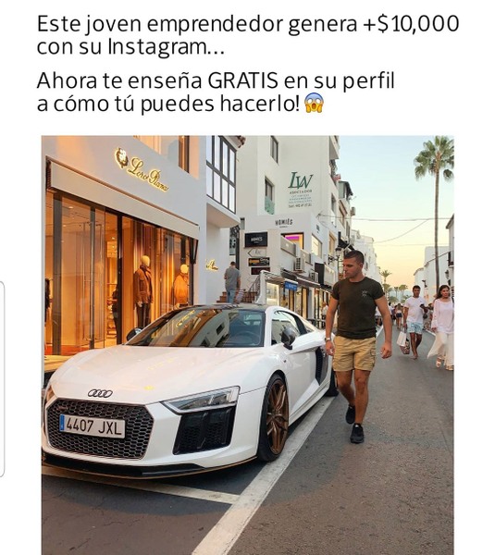The height and width of the screenshot is (555, 495).
Task: Open the ad photo of the white Audi
Action: pos(248,345)
